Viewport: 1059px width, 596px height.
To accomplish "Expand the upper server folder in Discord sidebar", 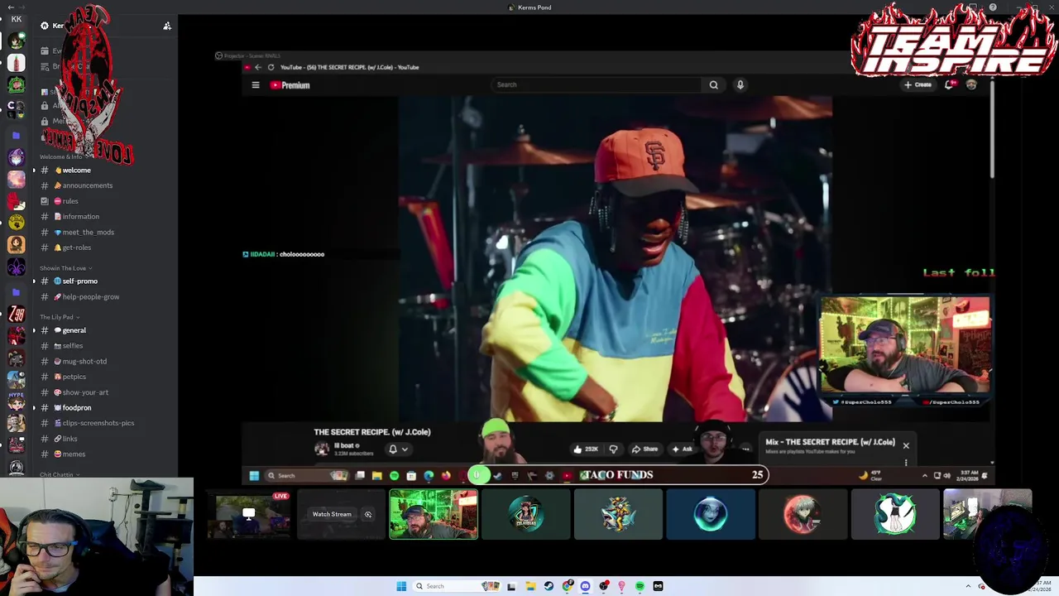I will pos(16,135).
